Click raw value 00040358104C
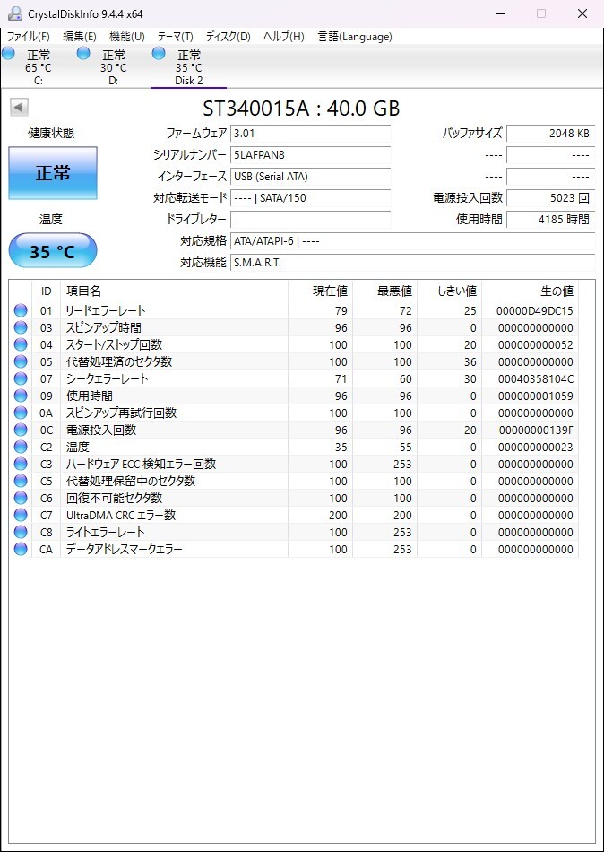Screen dimensions: 604x852 point(534,378)
